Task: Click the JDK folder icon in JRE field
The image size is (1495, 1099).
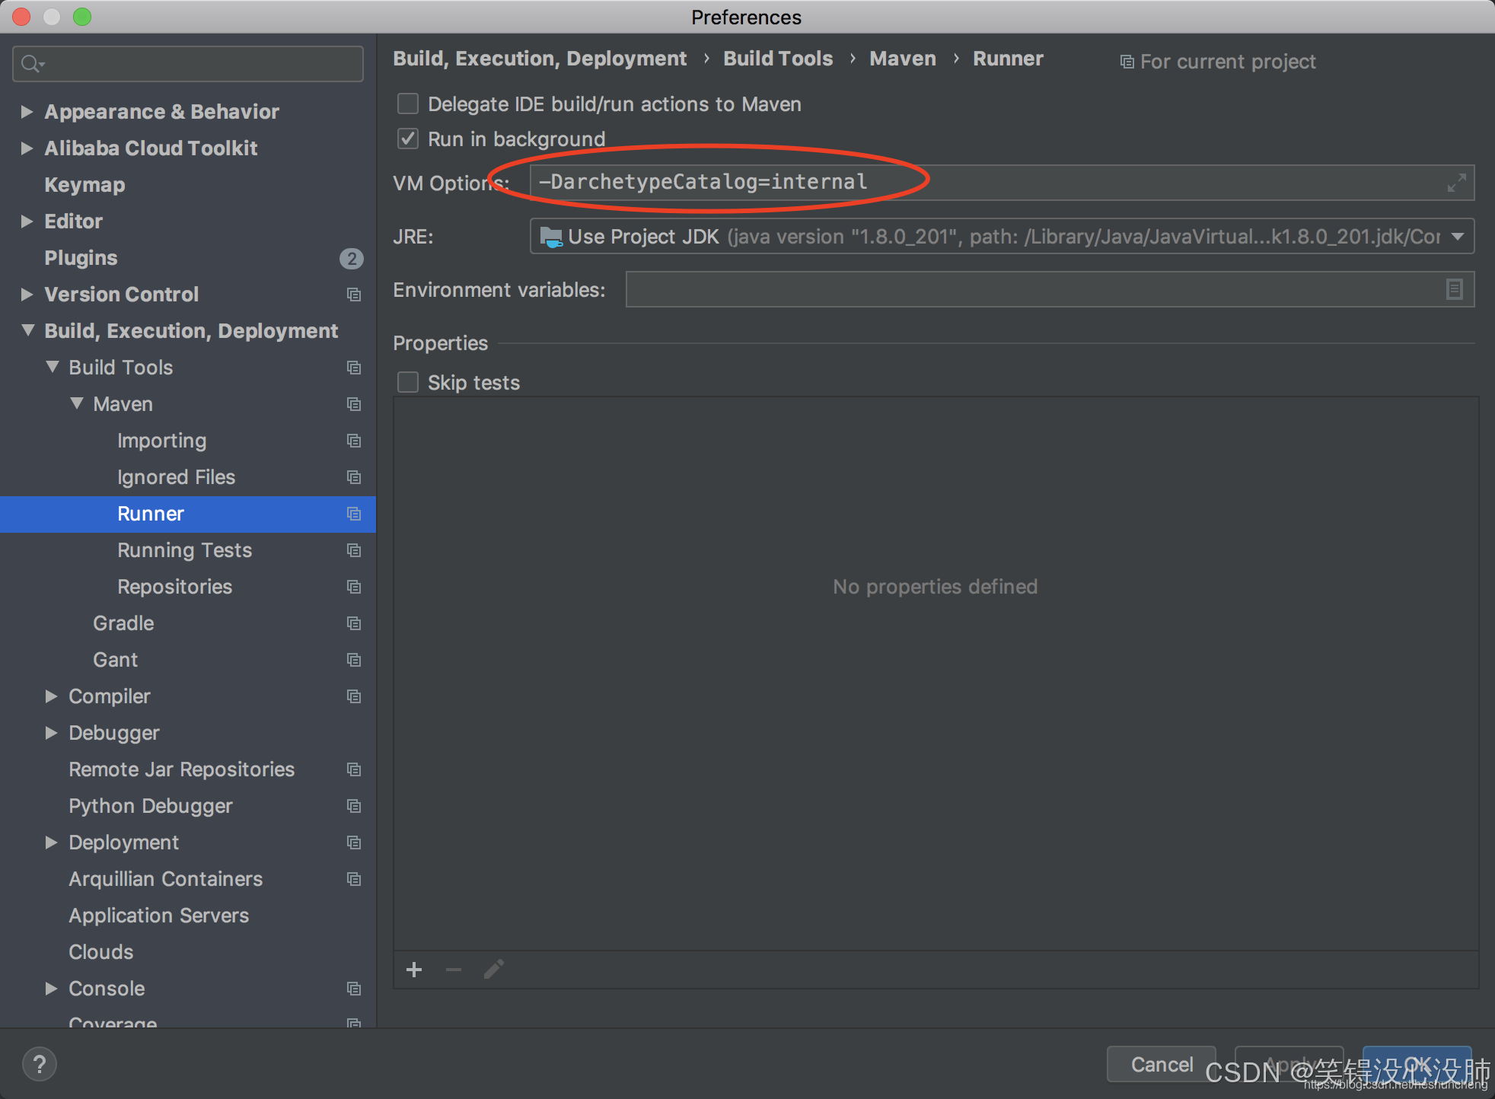Action: [550, 237]
